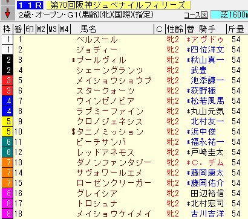Click jockey 武豊
The image size is (248, 219).
pos(199,70)
